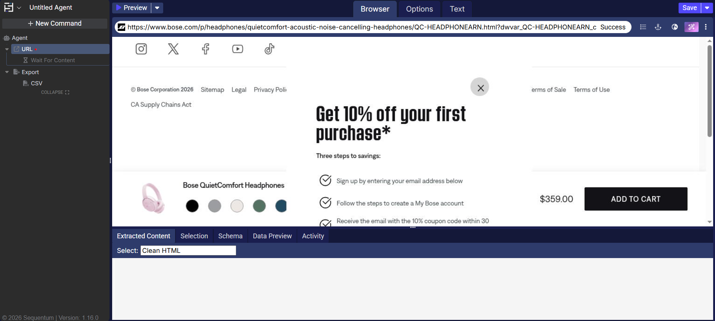Click the CSV file icon
Image resolution: width=715 pixels, height=321 pixels.
pyautogui.click(x=26, y=83)
